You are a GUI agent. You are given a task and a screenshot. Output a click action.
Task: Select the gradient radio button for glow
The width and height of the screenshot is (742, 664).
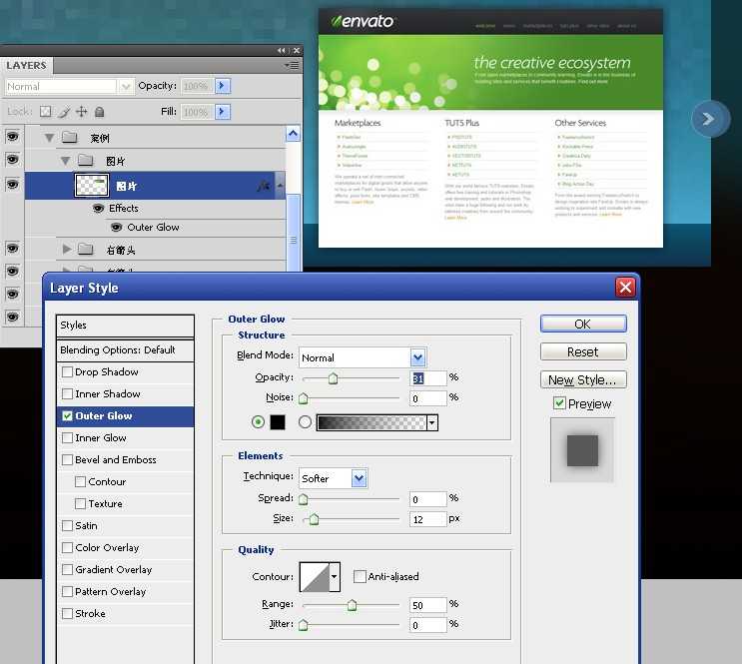click(x=305, y=422)
